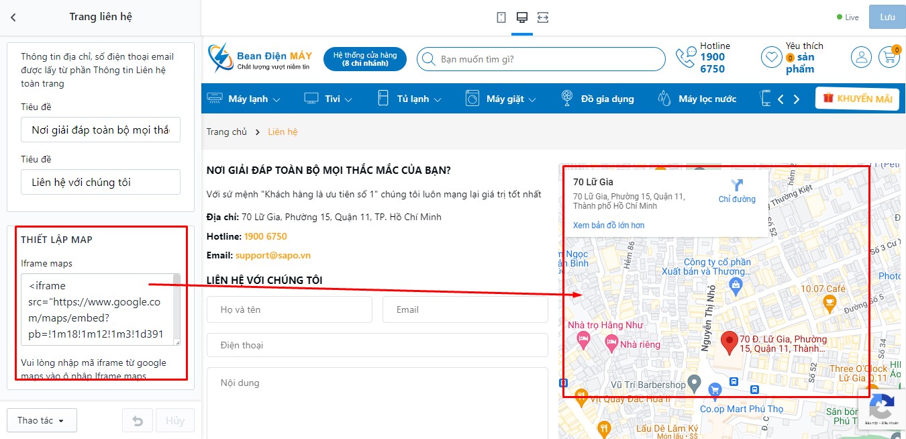The image size is (906, 439).
Task: Click the Chỉ đường directions icon
Action: [x=737, y=185]
